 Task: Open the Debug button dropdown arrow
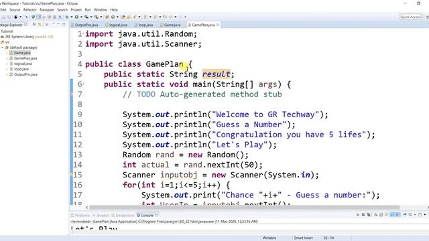pos(72,17)
